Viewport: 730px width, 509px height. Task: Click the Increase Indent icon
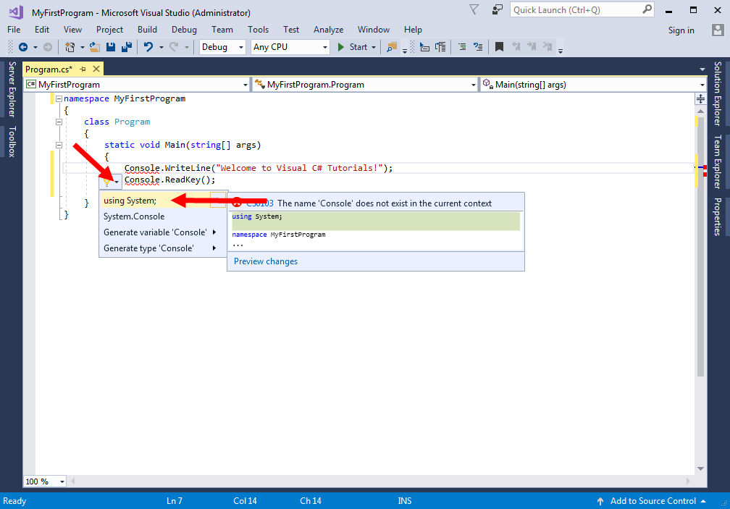[440, 47]
